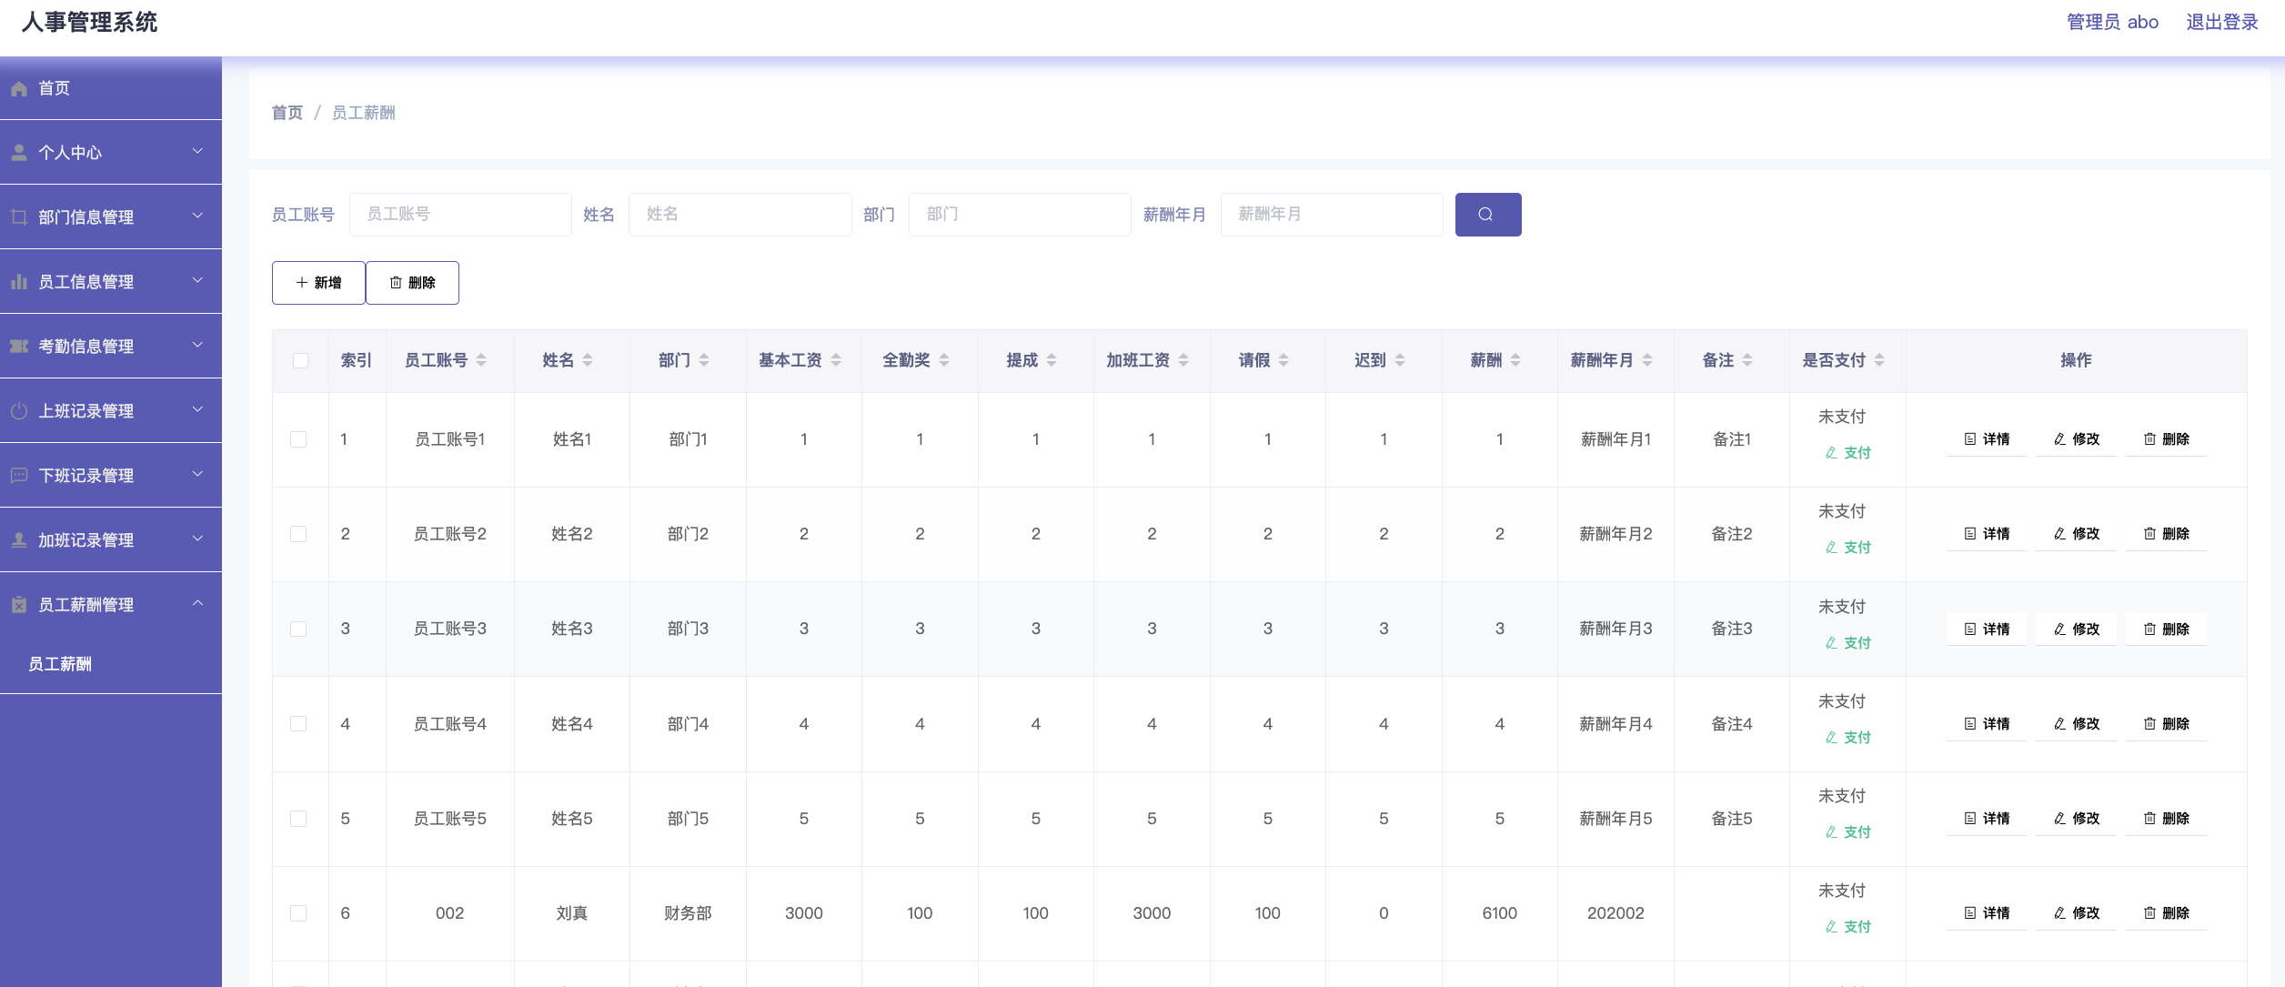The height and width of the screenshot is (987, 2285).
Task: Check the row for 员工账号2
Action: [x=298, y=534]
